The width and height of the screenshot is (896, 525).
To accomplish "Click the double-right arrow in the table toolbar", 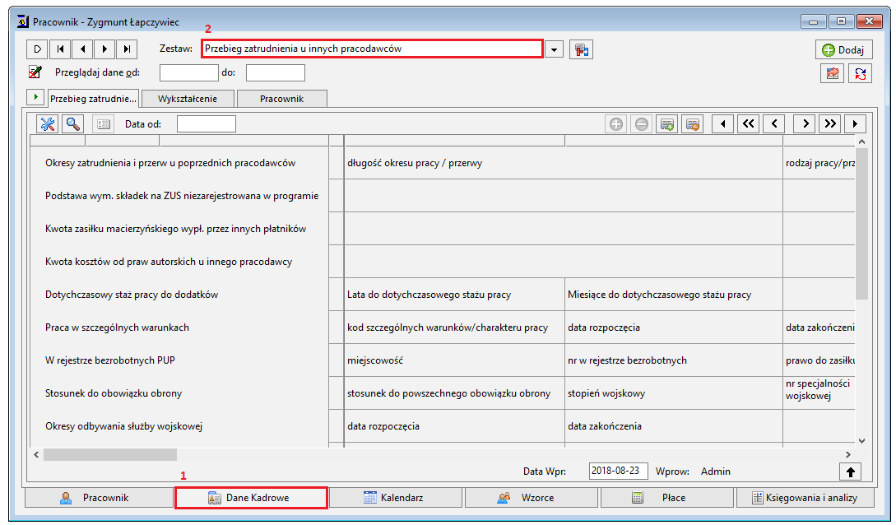I will click(x=830, y=123).
